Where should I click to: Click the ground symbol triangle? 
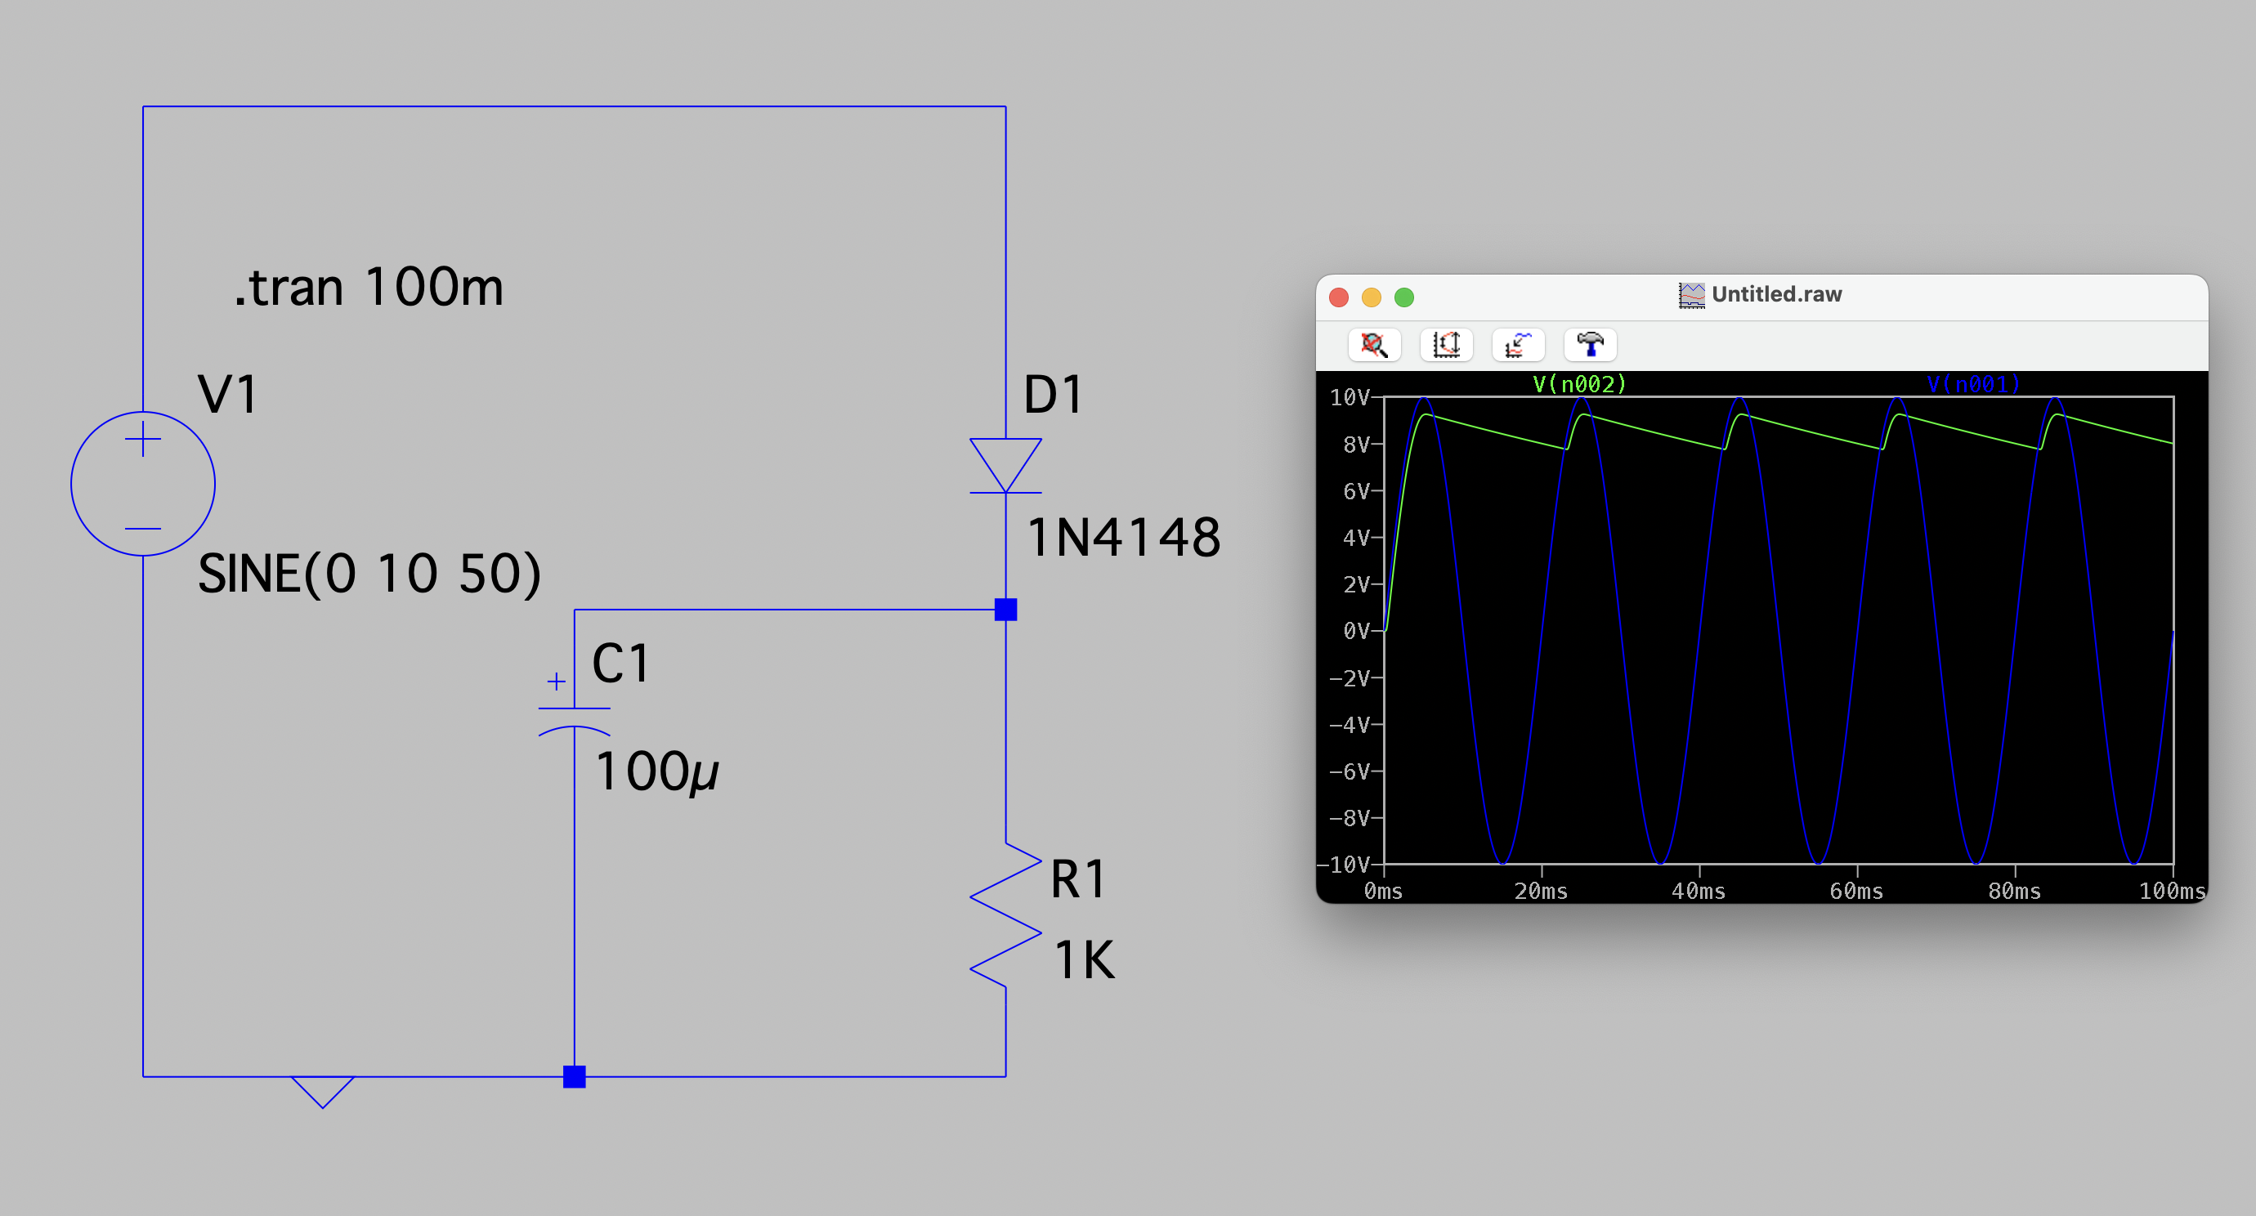tap(322, 1090)
